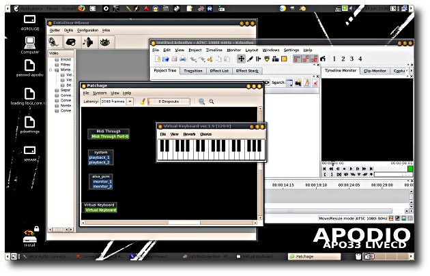430x276 pixels.
Task: Click the rewind button in Kdenlive monitor
Action: point(331,169)
